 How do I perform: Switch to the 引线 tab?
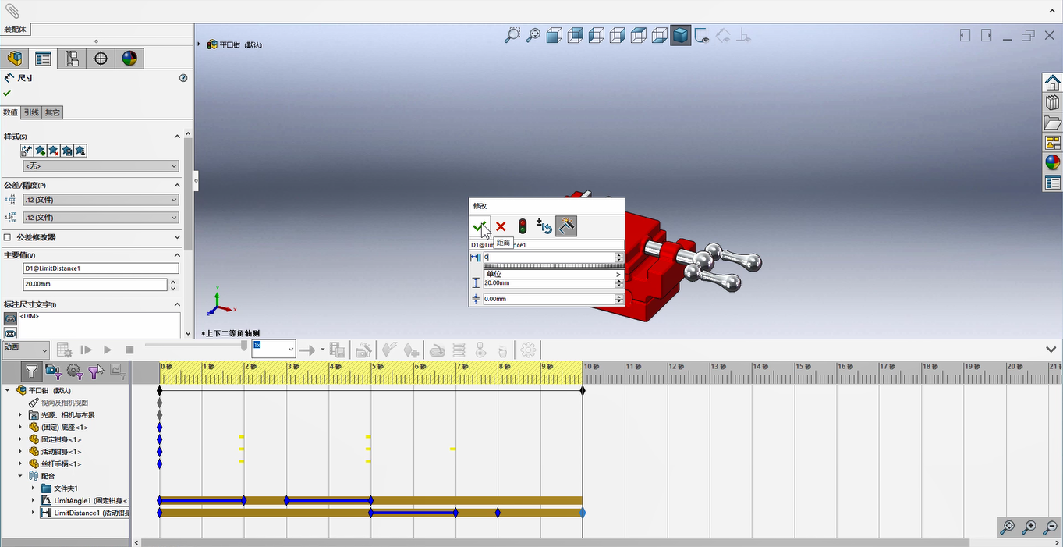pos(31,112)
